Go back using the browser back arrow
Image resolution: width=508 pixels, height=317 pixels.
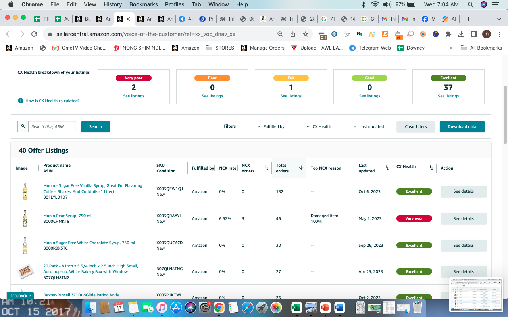pos(9,34)
